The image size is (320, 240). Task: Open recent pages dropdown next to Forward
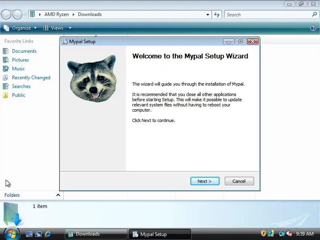(x=25, y=14)
